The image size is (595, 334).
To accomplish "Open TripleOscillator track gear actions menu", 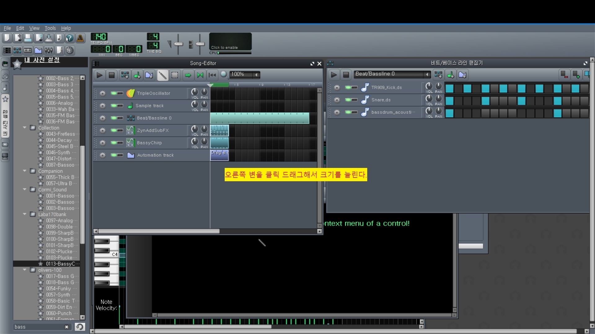I will coord(103,93).
